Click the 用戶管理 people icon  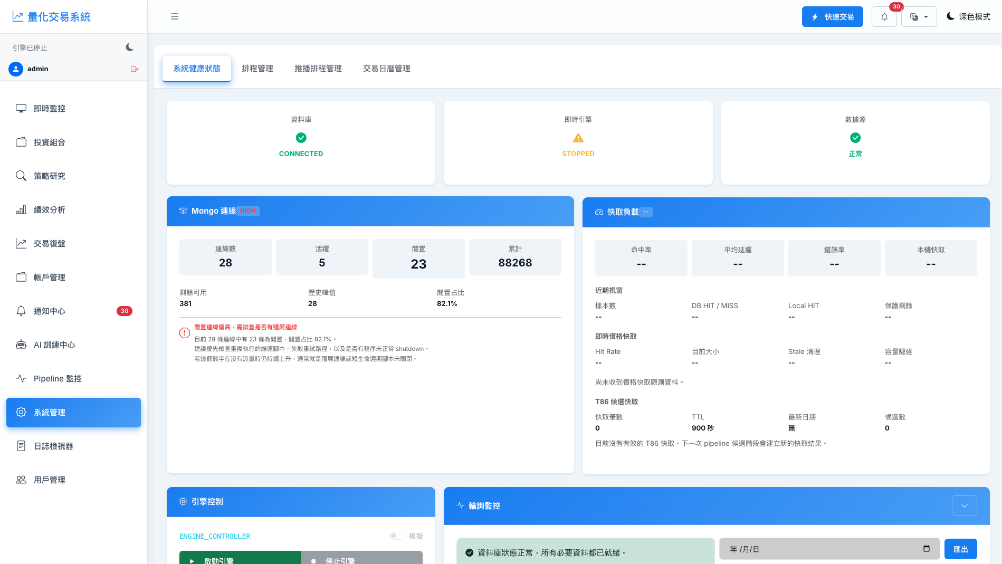click(x=21, y=480)
